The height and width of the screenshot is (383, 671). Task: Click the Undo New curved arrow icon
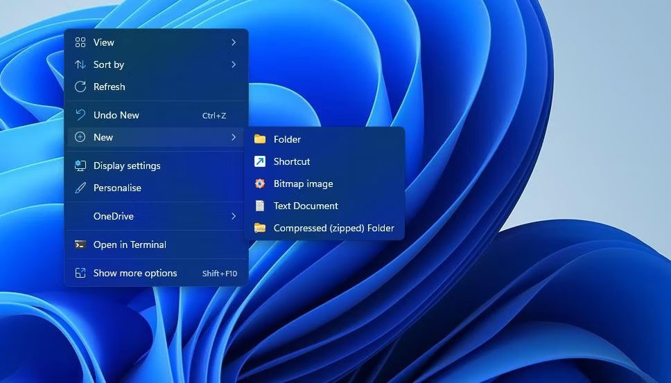click(80, 115)
